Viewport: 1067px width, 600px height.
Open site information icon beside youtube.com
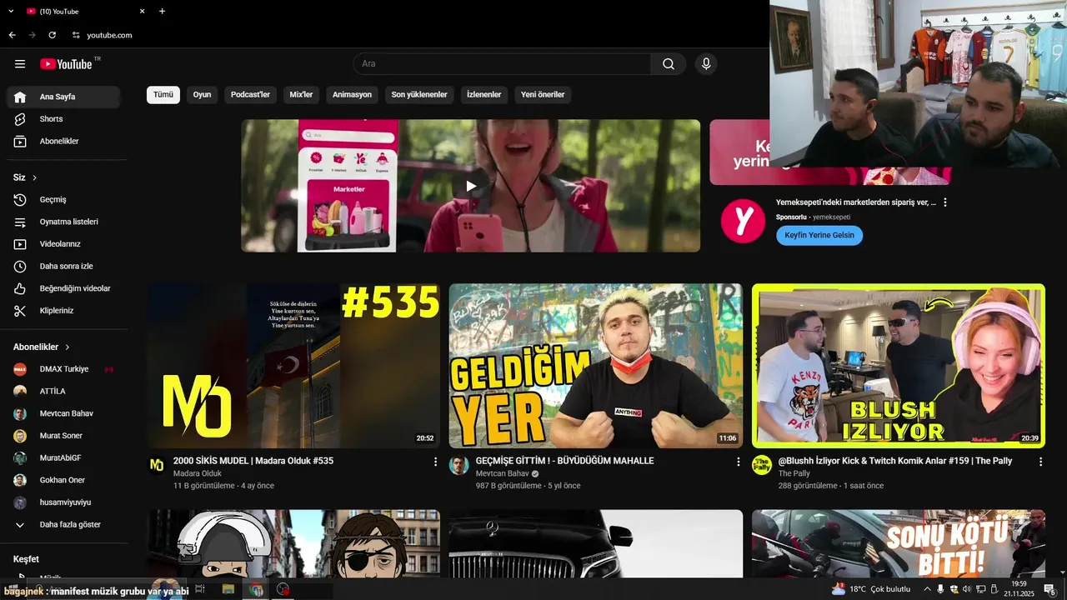click(76, 35)
